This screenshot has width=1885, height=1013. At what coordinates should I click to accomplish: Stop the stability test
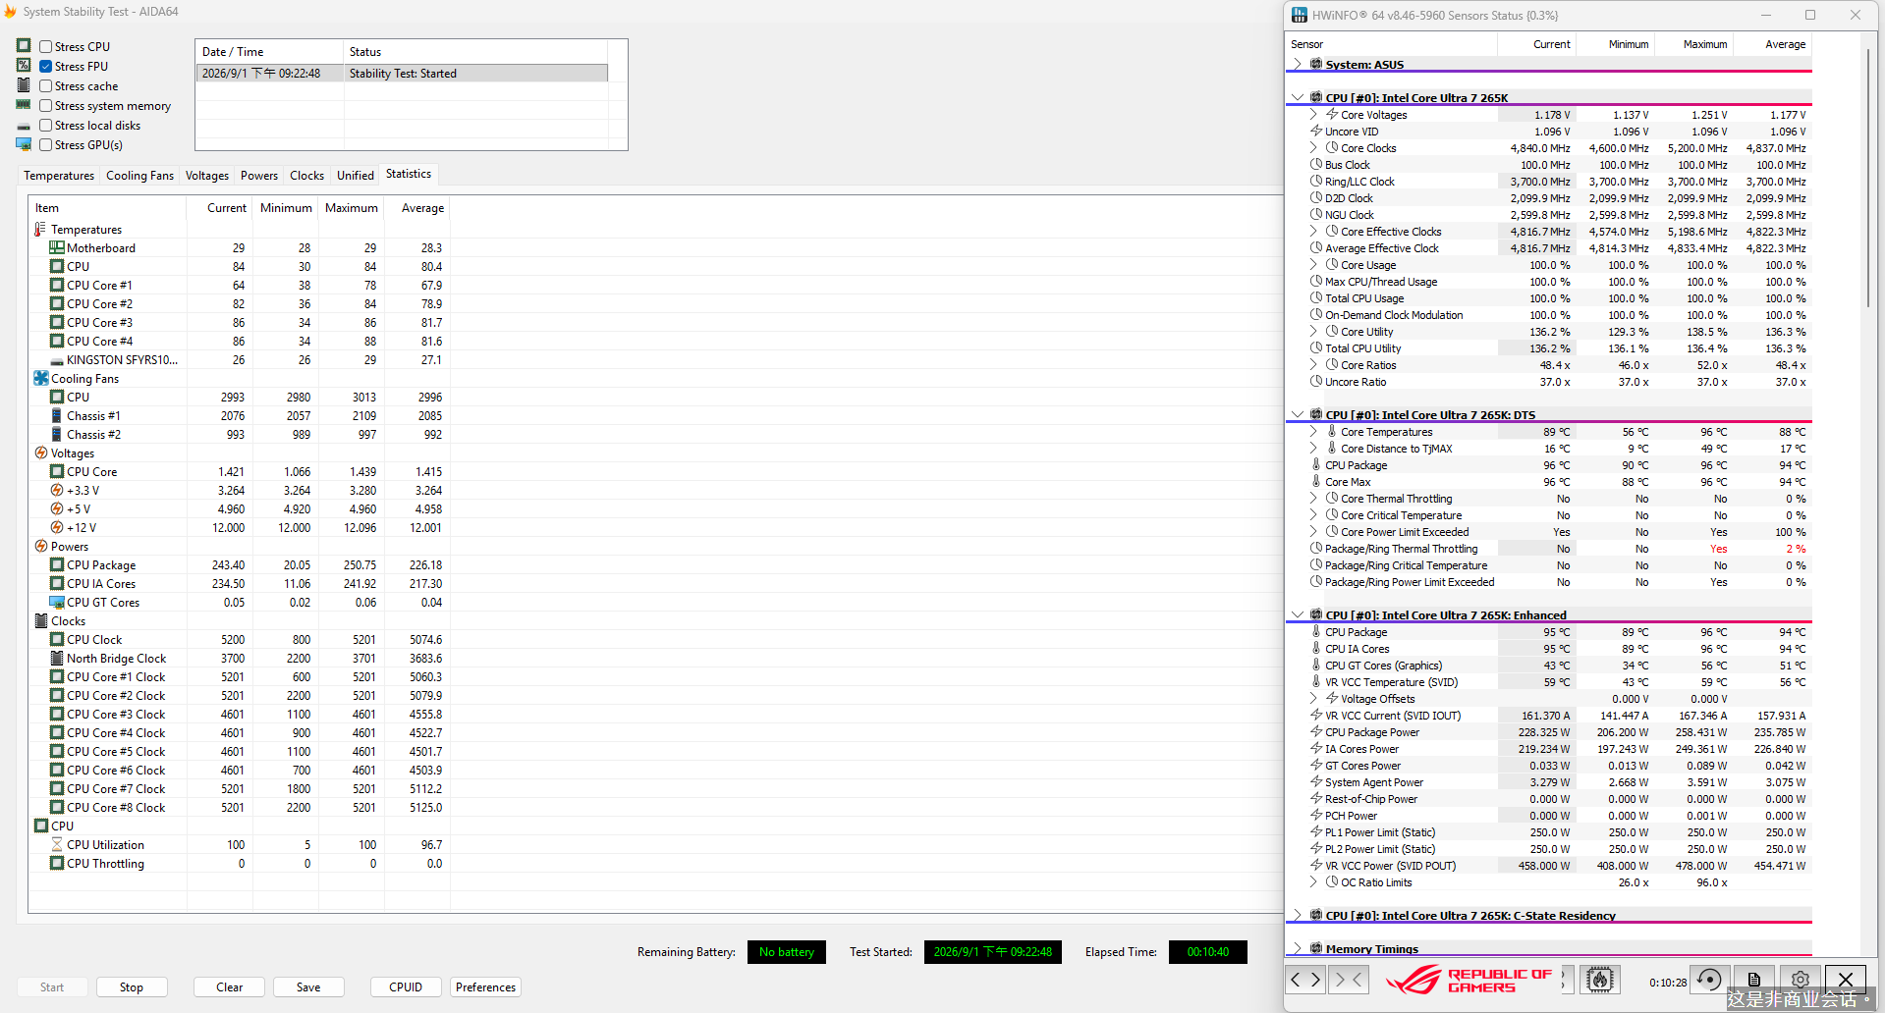click(132, 987)
